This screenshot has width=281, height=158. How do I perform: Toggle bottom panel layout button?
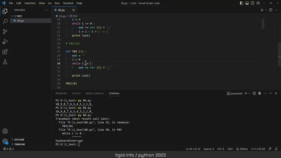pos(247,3)
